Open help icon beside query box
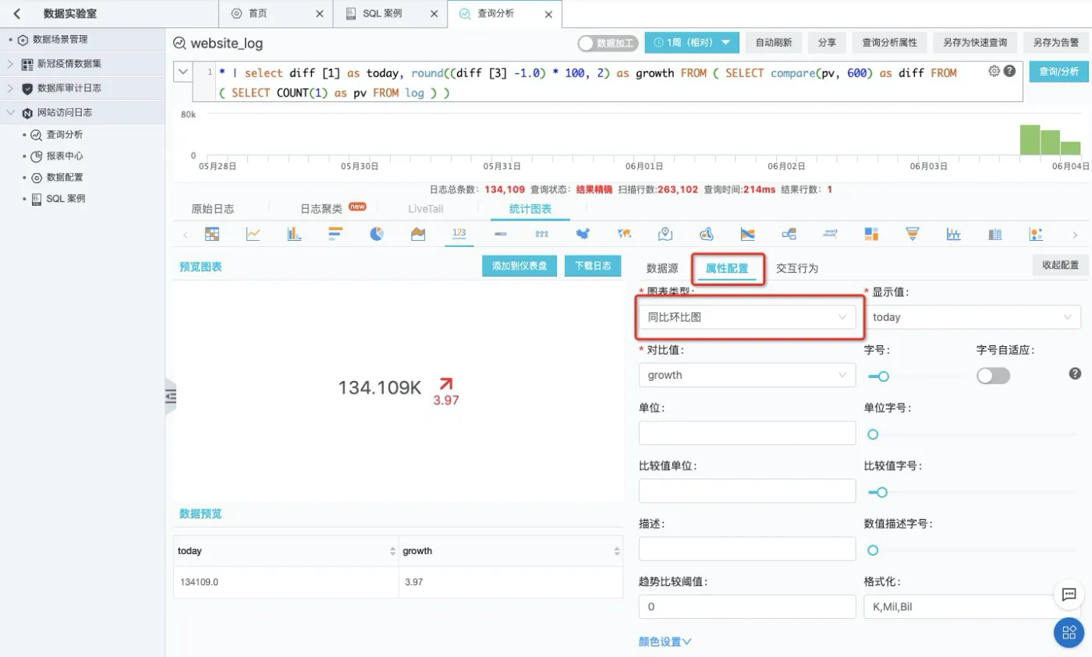1092x657 pixels. tap(1009, 71)
